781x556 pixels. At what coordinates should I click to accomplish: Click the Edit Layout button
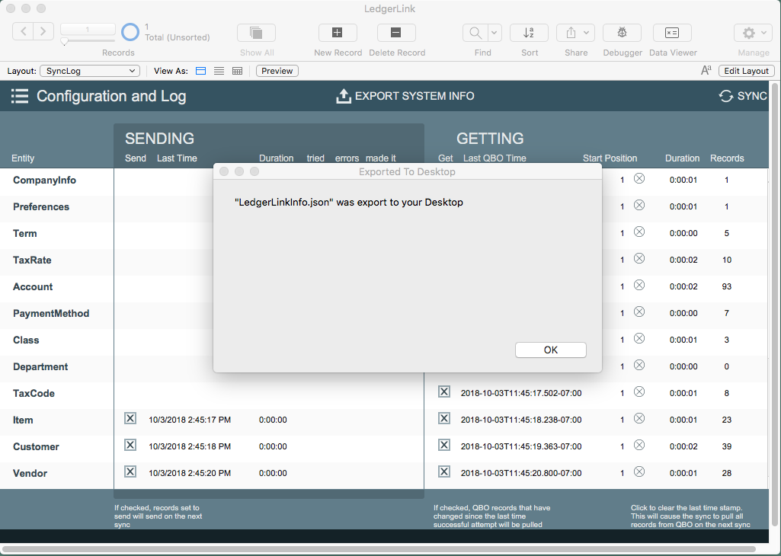746,71
